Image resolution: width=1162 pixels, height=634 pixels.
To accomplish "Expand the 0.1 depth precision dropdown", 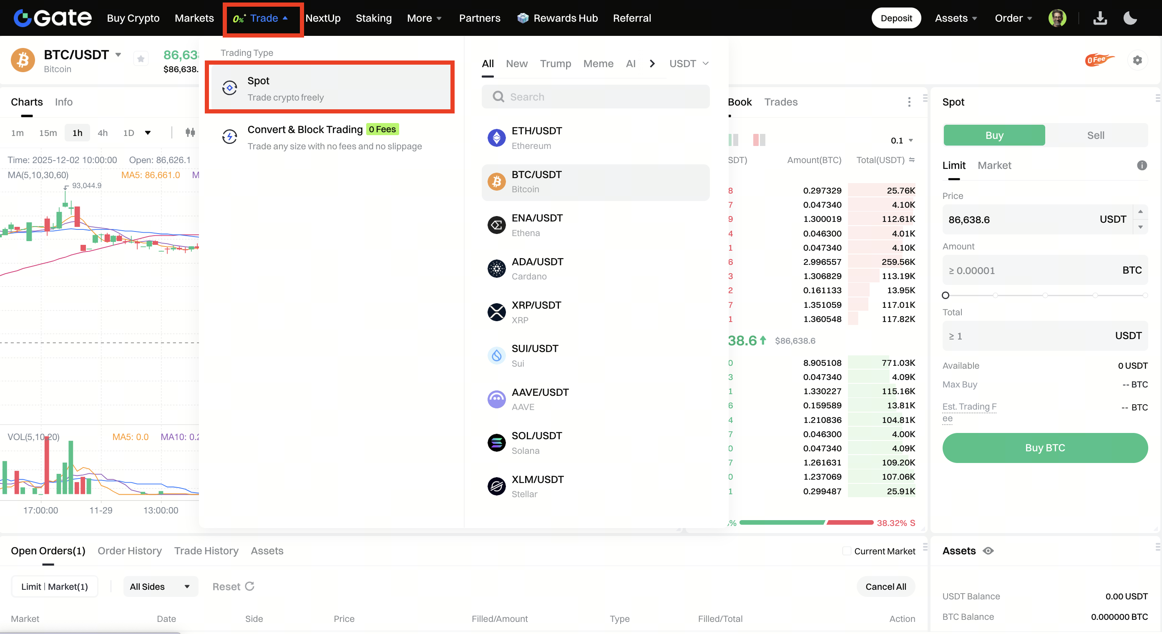I will click(902, 140).
